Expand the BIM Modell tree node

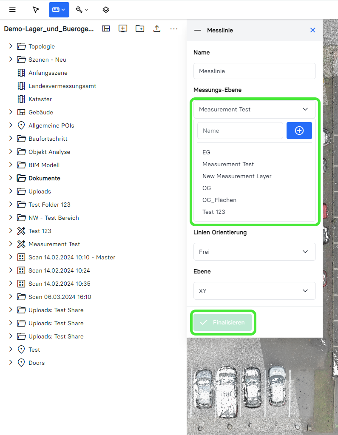click(11, 165)
